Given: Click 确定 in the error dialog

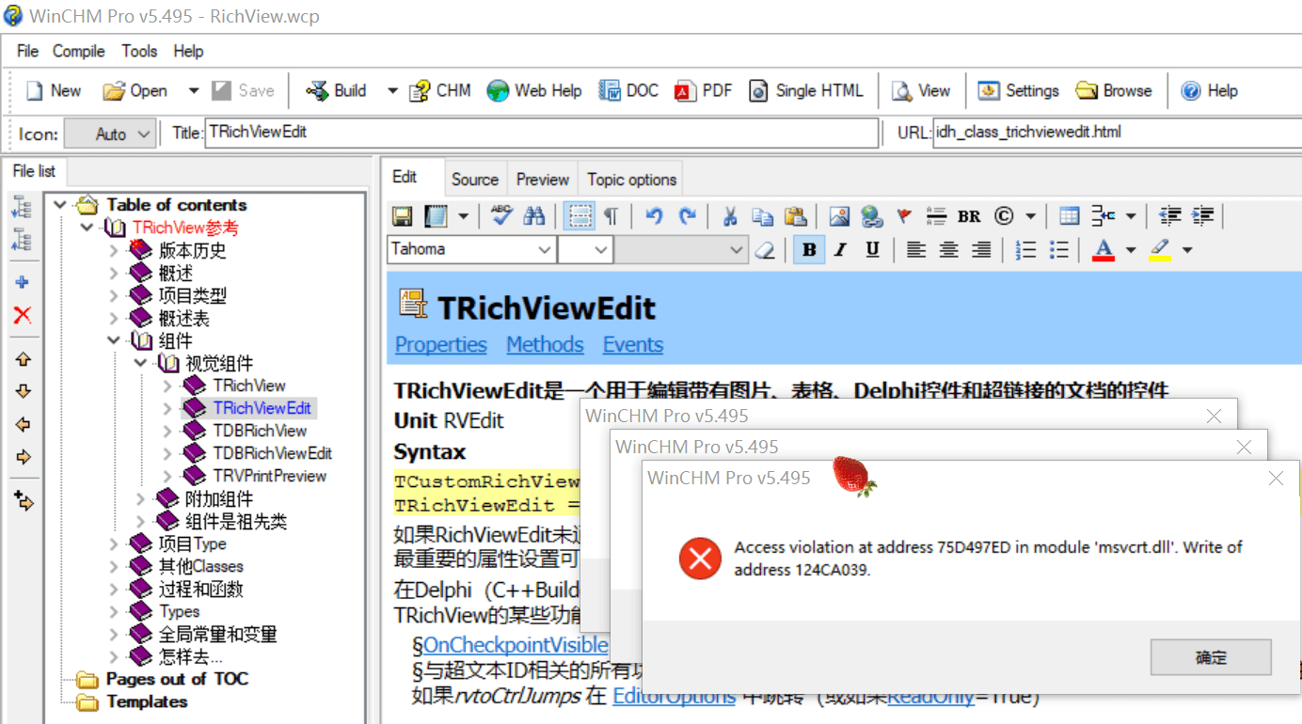Looking at the screenshot, I should tap(1211, 657).
